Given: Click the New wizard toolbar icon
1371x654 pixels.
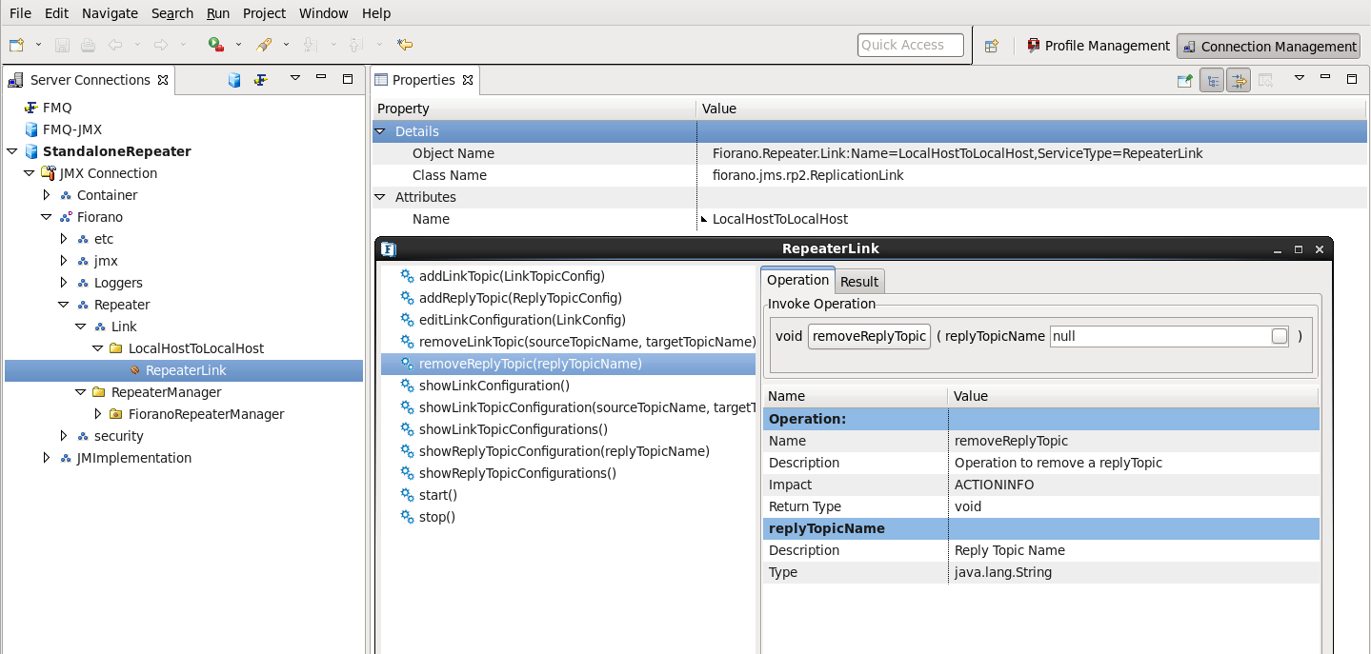Looking at the screenshot, I should (16, 45).
